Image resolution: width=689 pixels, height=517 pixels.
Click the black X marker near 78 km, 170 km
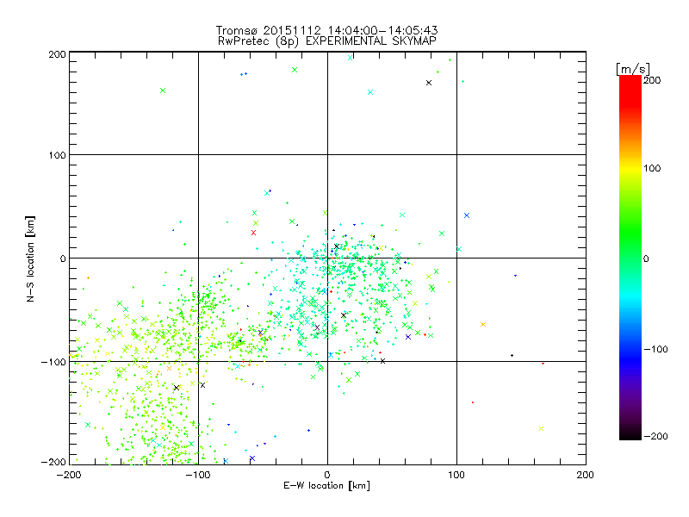coord(429,83)
